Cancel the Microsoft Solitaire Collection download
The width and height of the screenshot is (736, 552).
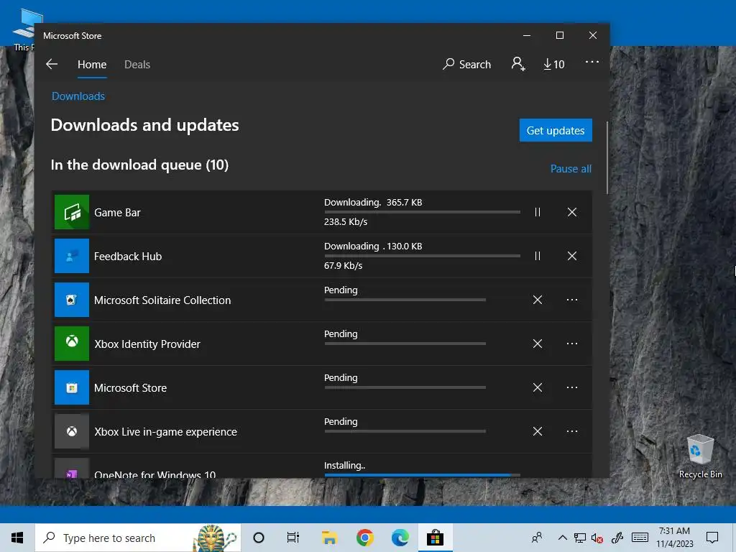pos(538,300)
